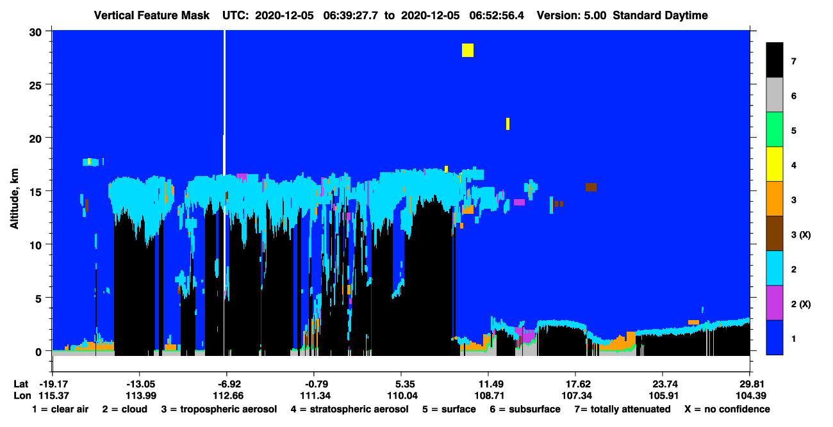Screen dimensions: 833x427
Task: Click the latitude value -0.79
Action: coord(317,384)
